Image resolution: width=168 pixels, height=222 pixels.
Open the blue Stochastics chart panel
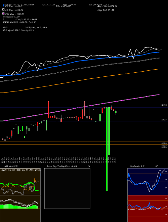[x=148, y=182]
